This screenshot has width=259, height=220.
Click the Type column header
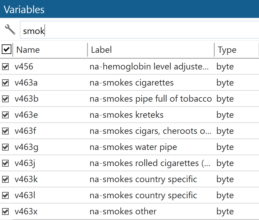click(227, 50)
